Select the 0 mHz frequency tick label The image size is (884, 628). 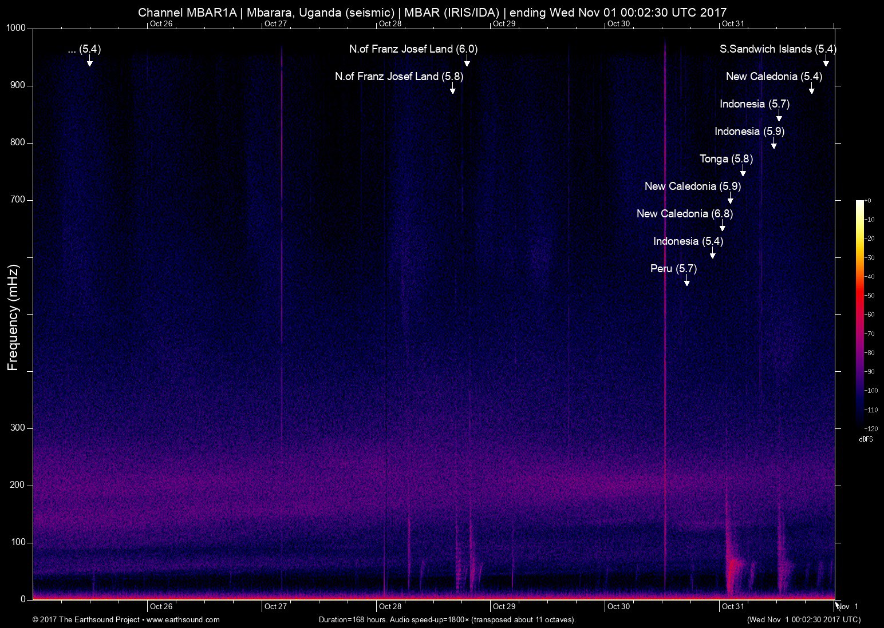23,599
